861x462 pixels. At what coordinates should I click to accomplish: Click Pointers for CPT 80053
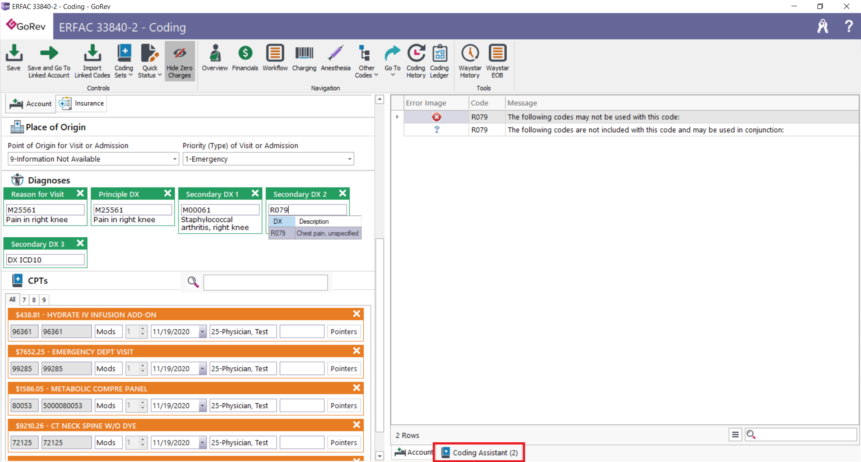344,405
